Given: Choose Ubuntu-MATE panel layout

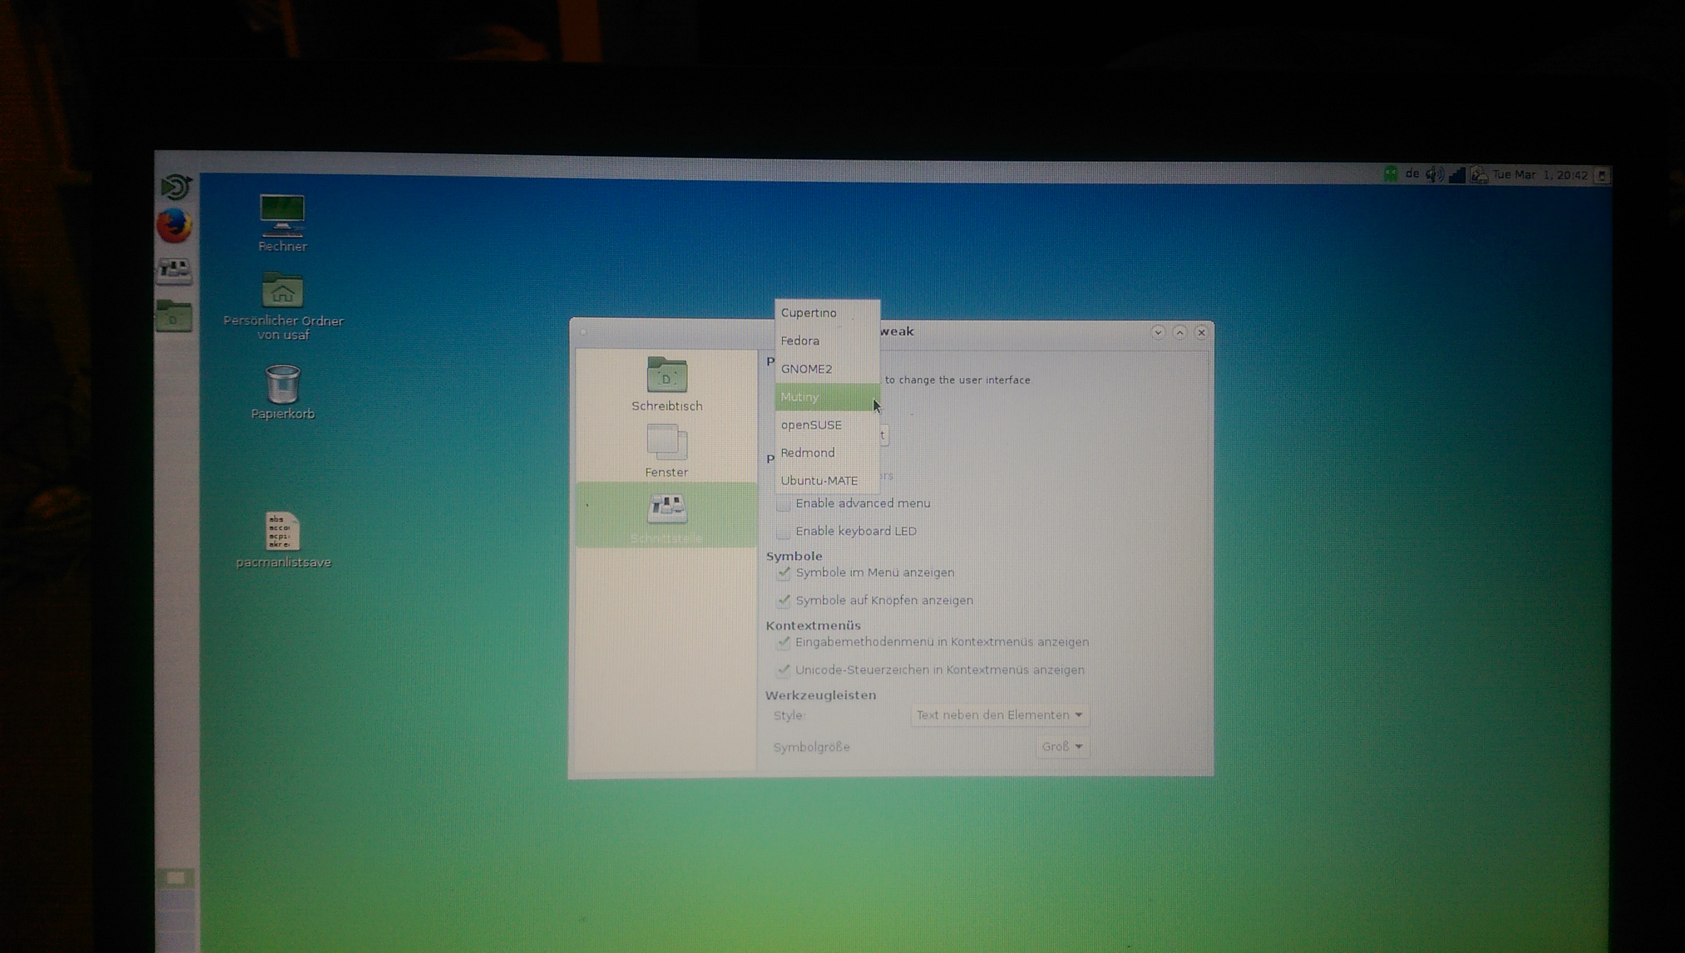Looking at the screenshot, I should coord(827,481).
